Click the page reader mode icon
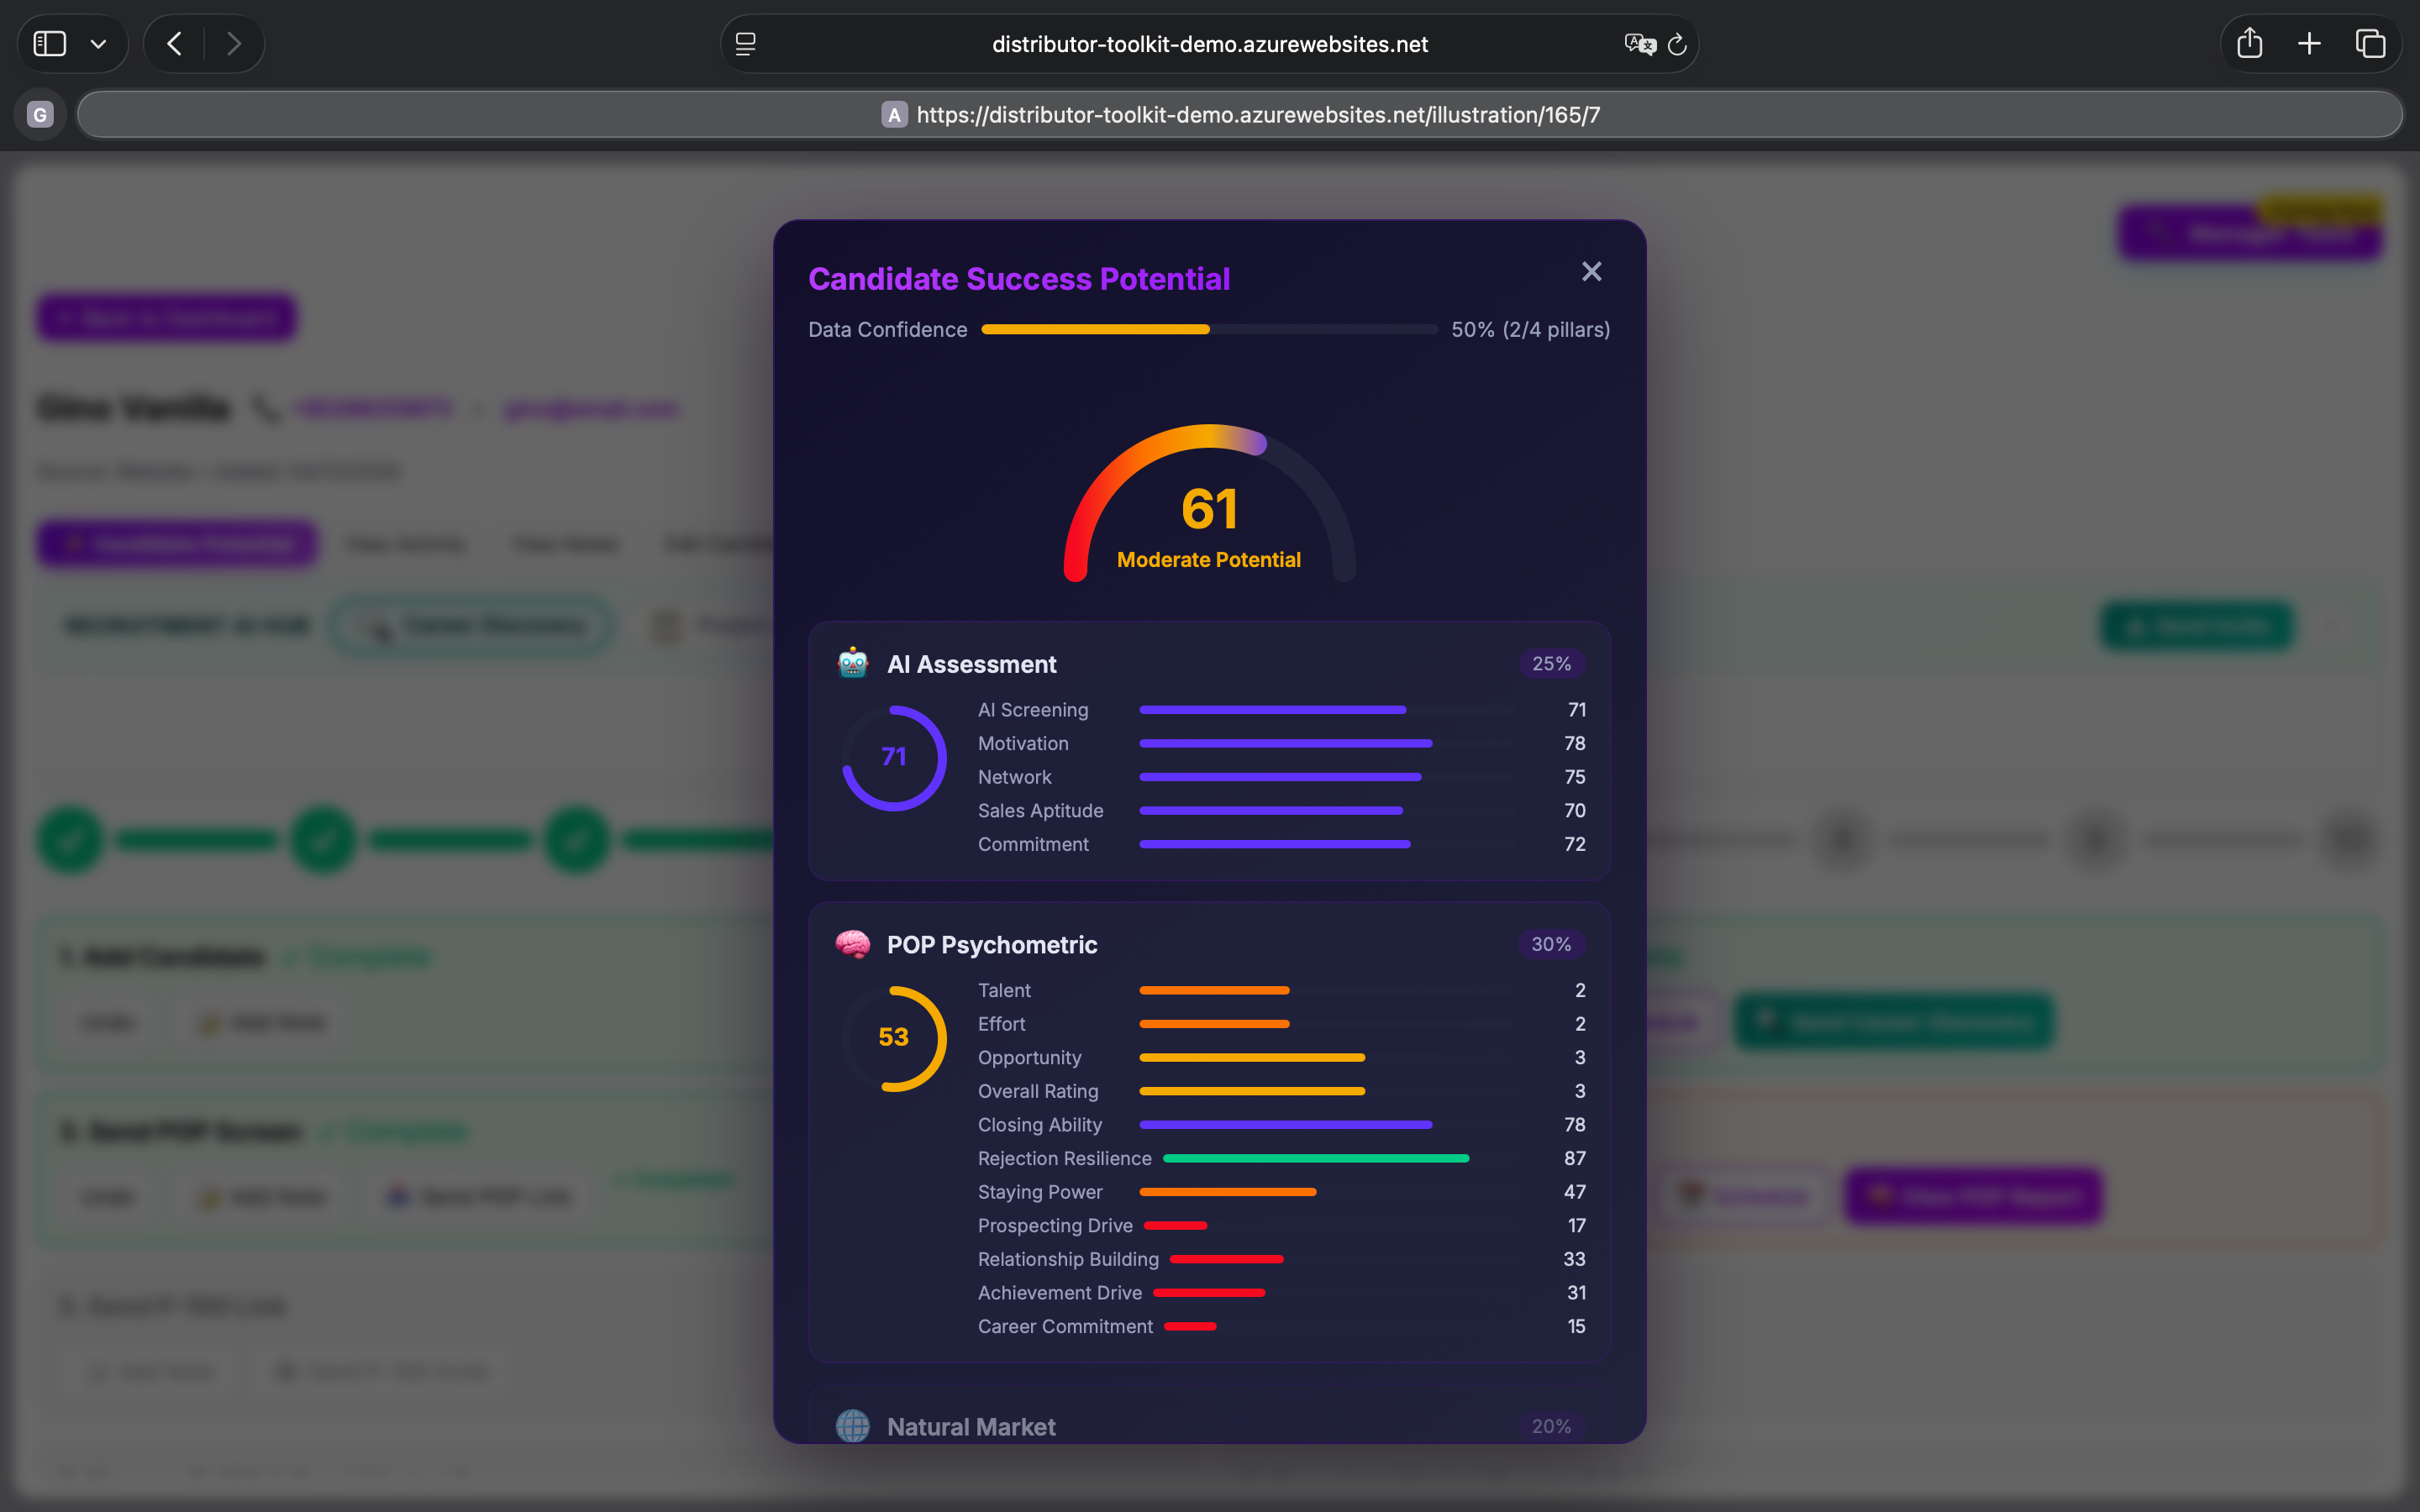Image resolution: width=2420 pixels, height=1512 pixels. click(746, 44)
